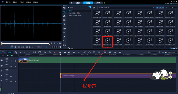The height and width of the screenshot is (94, 178).
Task: Click the import media folder icon
Action: click(94, 8)
